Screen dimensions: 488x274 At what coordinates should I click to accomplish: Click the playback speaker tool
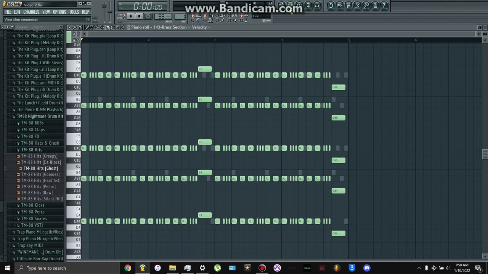click(x=123, y=27)
